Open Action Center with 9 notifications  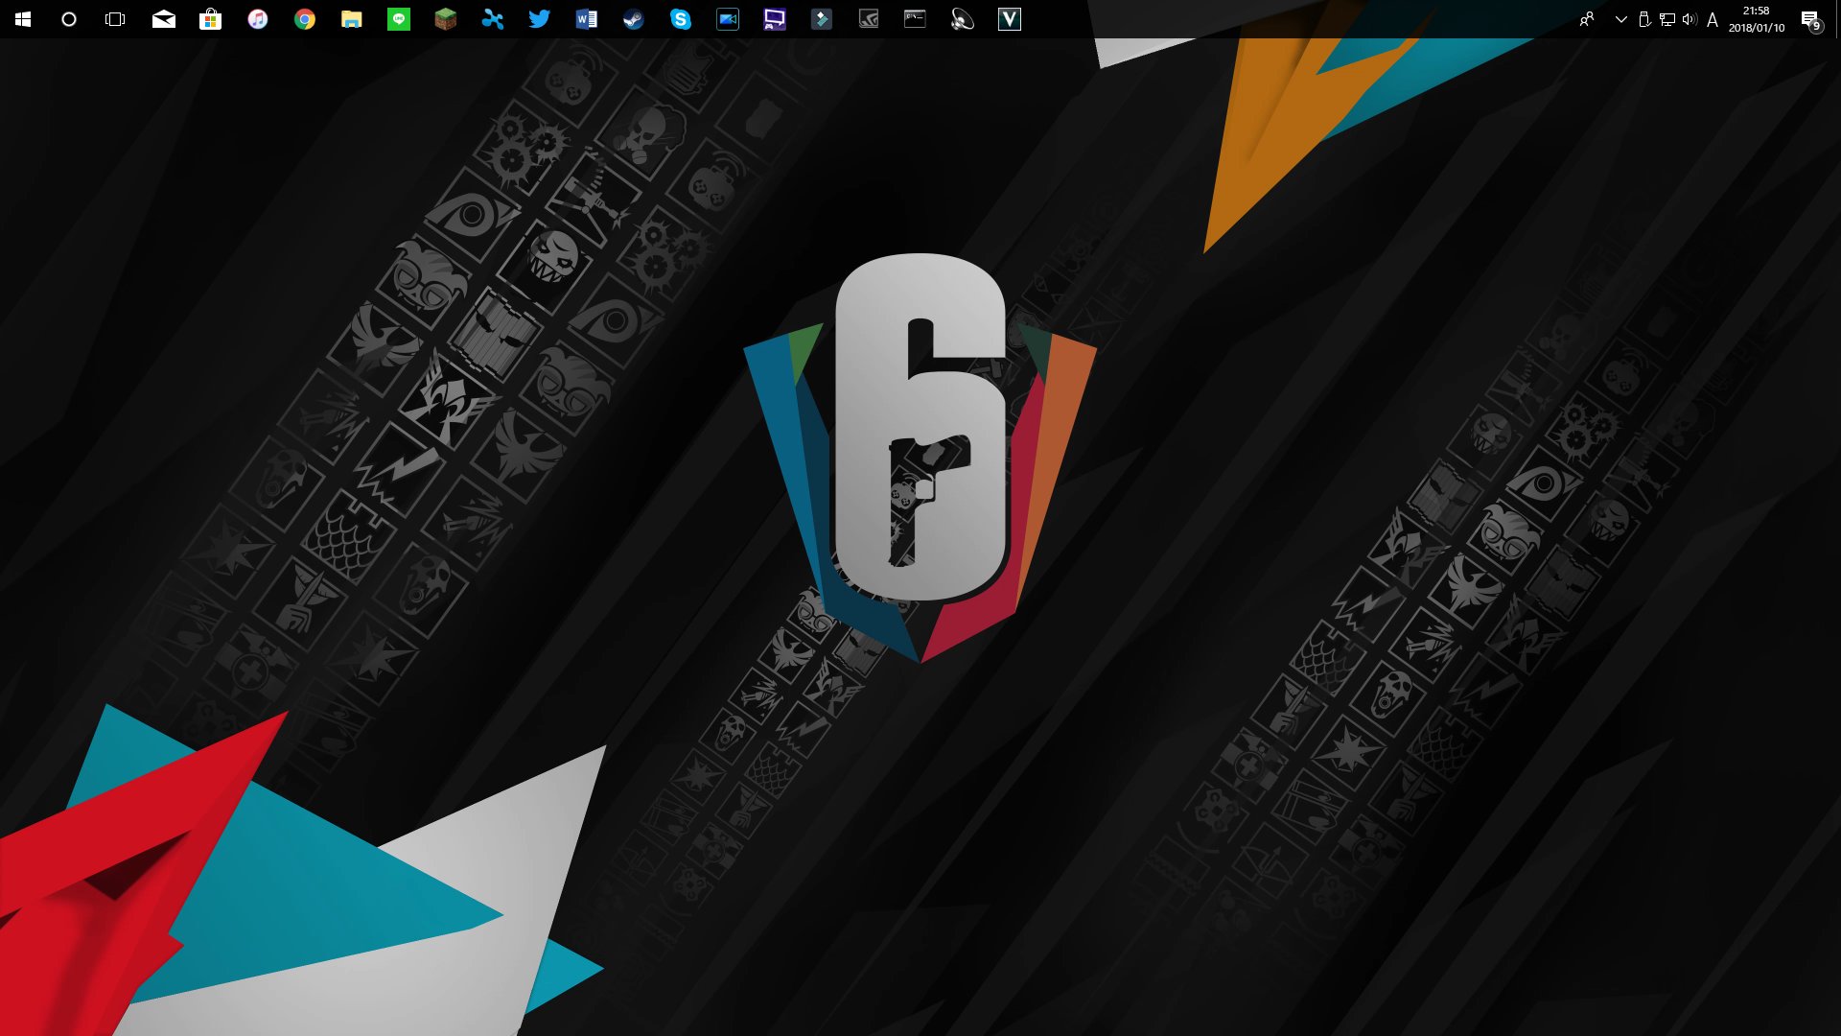point(1810,19)
